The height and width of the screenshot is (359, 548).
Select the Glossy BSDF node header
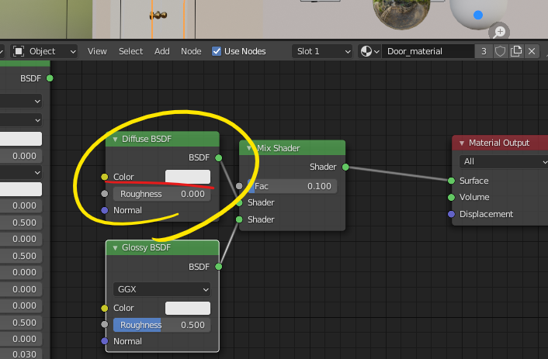pyautogui.click(x=162, y=247)
